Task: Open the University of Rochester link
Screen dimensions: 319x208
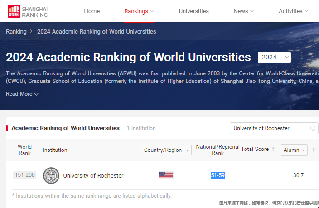Action: click(93, 176)
